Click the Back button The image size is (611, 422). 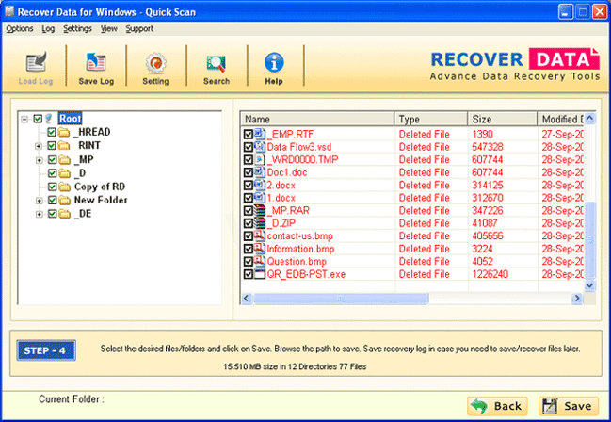click(498, 405)
